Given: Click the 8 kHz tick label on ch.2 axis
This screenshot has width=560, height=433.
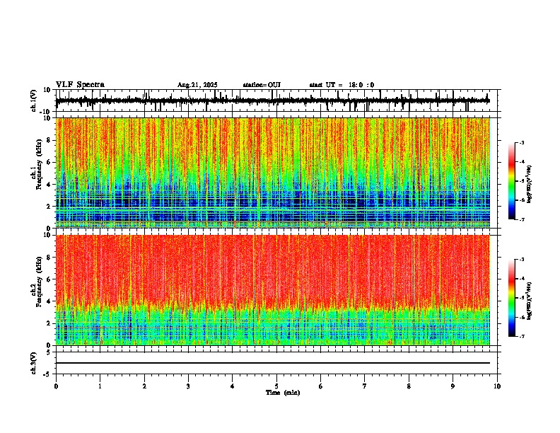Looking at the screenshot, I should tap(49, 257).
